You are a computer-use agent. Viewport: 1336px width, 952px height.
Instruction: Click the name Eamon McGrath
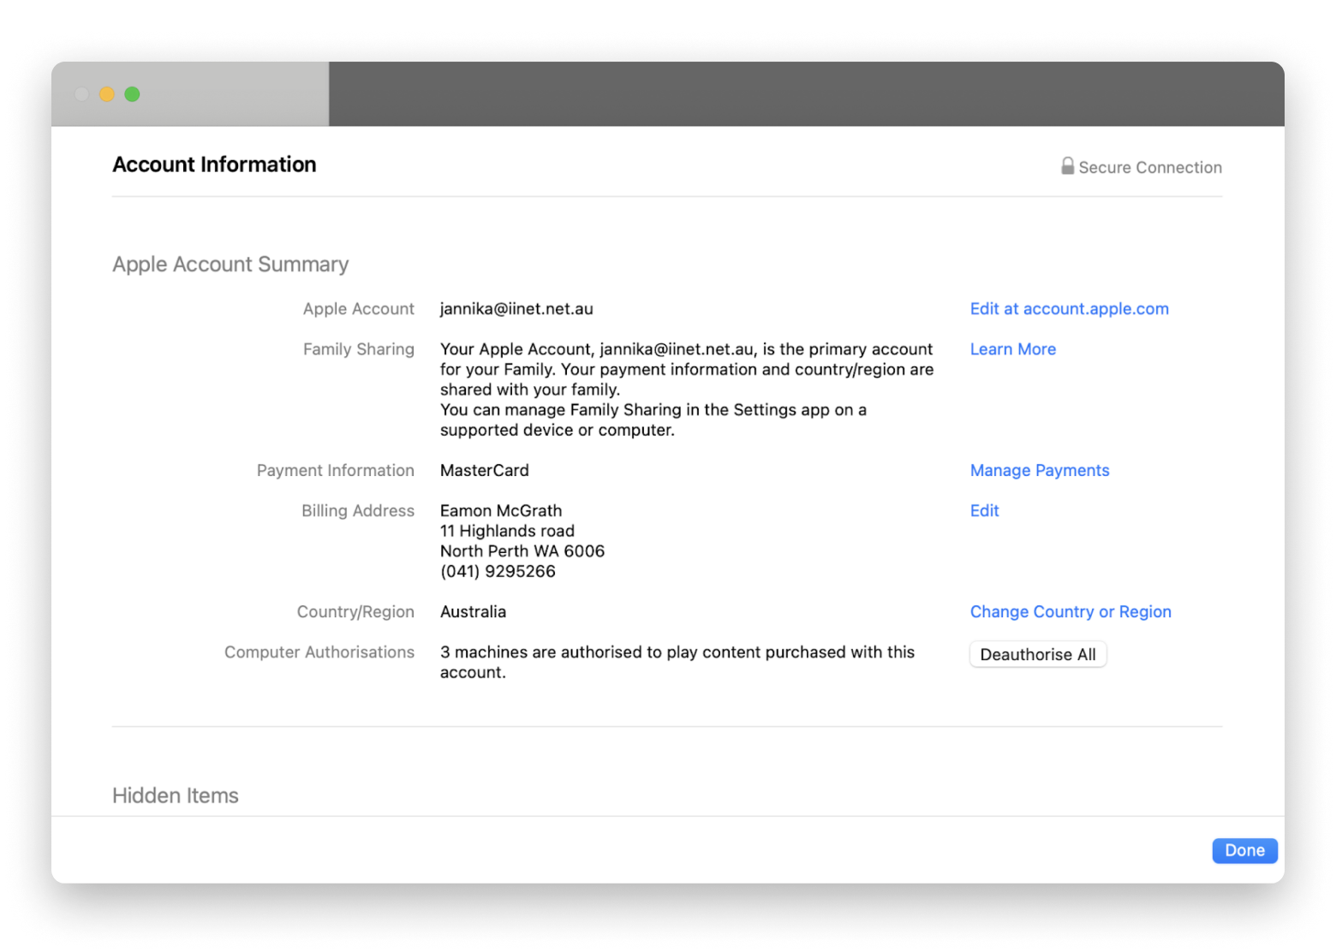[501, 510]
